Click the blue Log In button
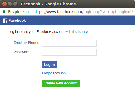Screen dimensions: 135x105 pyautogui.click(x=49, y=65)
